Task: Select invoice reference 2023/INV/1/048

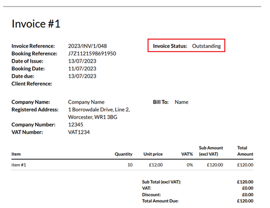Action: pyautogui.click(x=87, y=46)
